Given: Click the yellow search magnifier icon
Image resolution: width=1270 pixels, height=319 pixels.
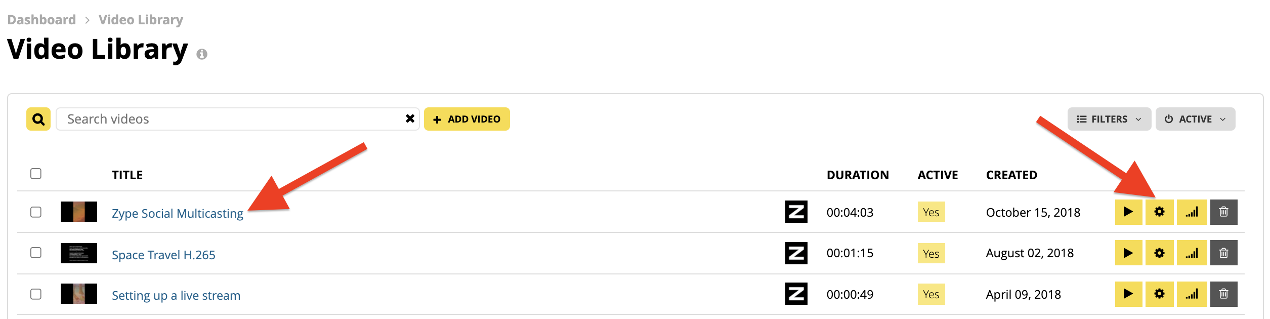Looking at the screenshot, I should [38, 119].
